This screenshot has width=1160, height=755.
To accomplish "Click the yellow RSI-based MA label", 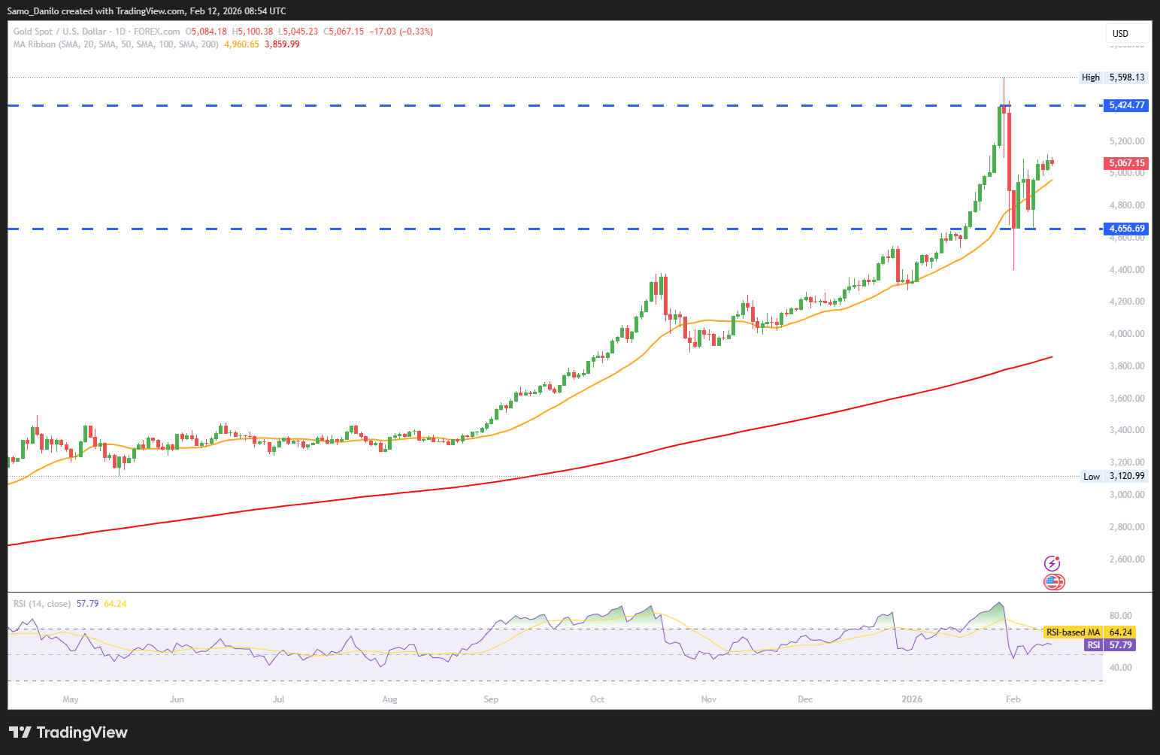I will 1073,632.
